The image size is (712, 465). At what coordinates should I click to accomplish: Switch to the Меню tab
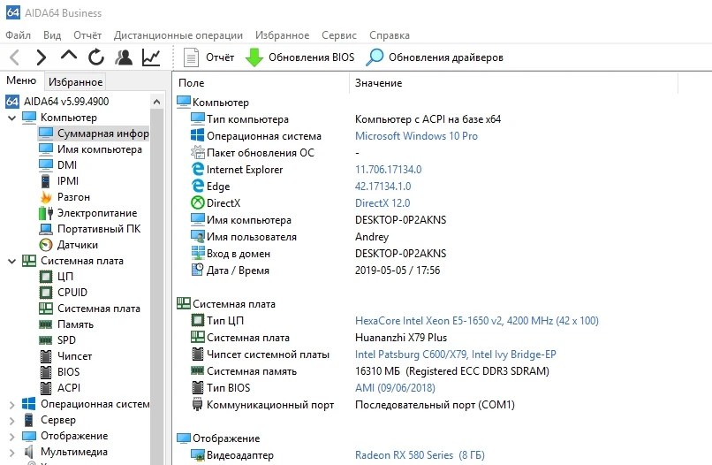pos(21,80)
